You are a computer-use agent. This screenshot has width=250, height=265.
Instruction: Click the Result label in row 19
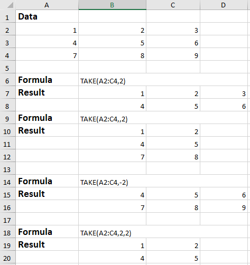(32, 244)
